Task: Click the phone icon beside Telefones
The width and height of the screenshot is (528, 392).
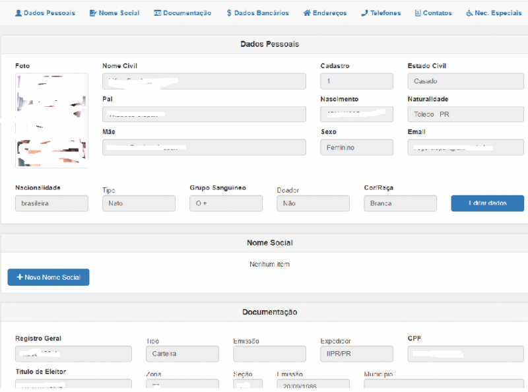Action: click(364, 13)
